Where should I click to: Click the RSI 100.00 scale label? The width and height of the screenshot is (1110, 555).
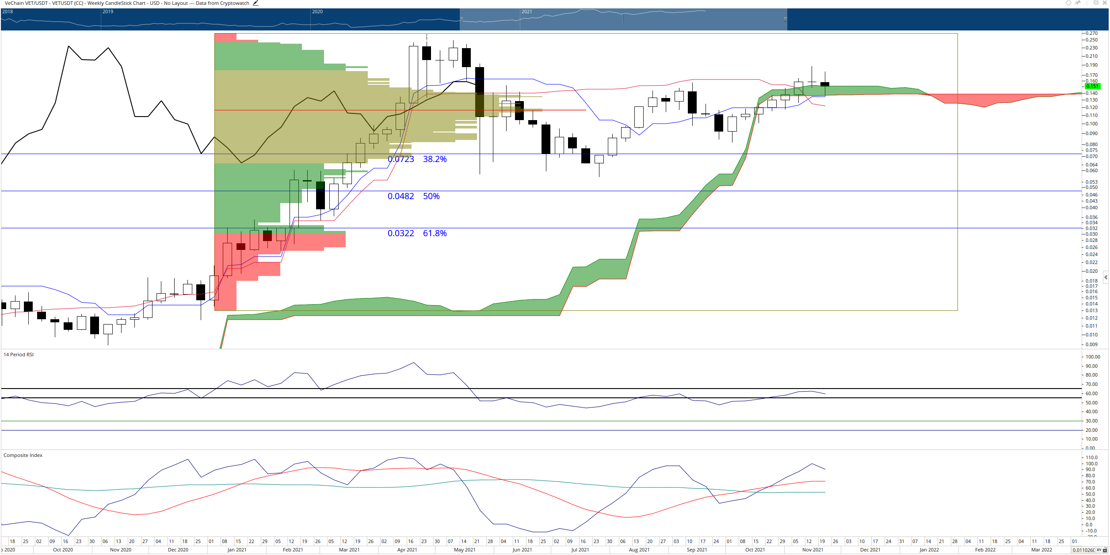click(x=1093, y=357)
